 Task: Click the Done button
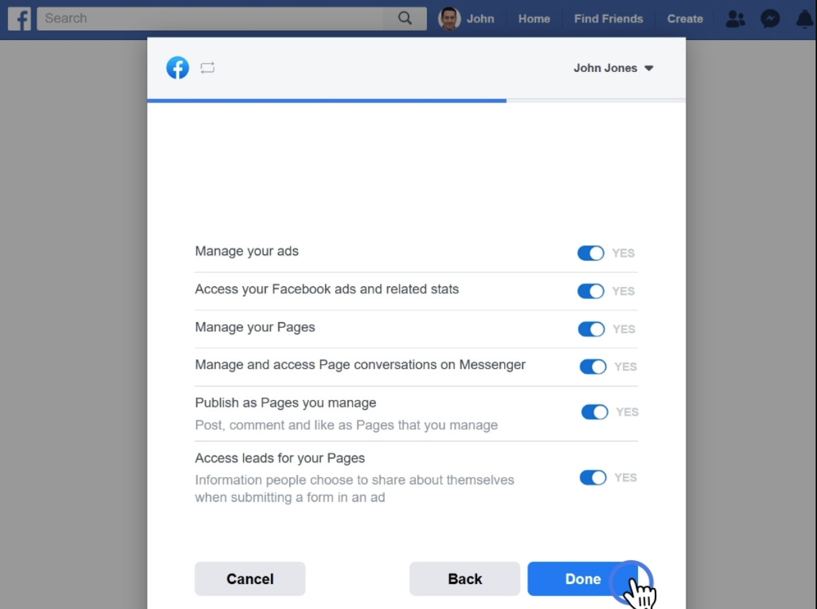tap(583, 578)
